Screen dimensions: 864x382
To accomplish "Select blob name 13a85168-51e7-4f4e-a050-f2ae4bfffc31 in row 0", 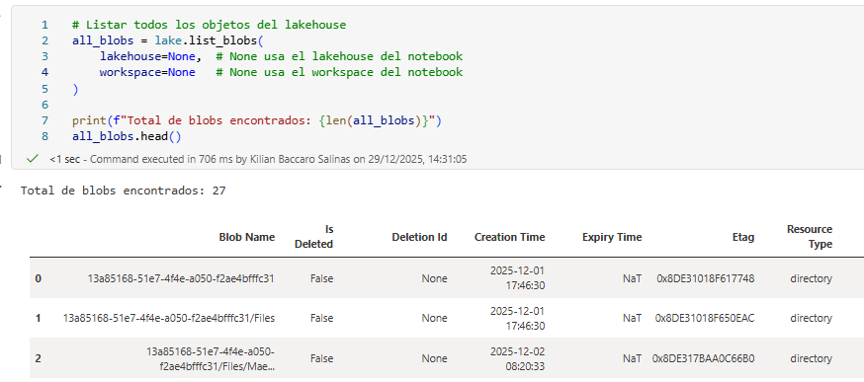I will pos(181,278).
